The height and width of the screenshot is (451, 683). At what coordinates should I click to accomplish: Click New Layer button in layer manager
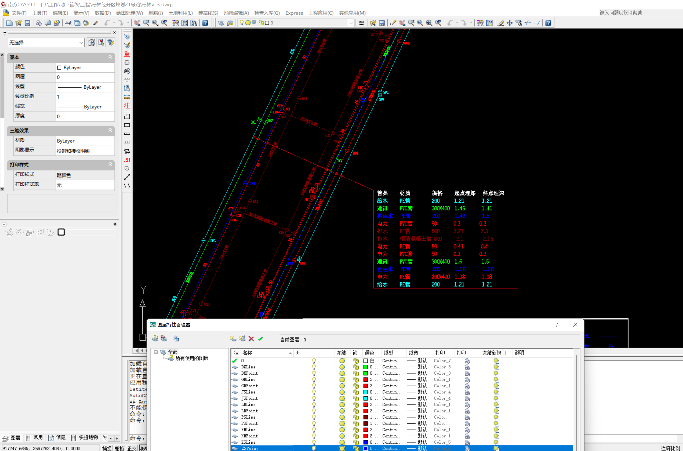tap(233, 339)
